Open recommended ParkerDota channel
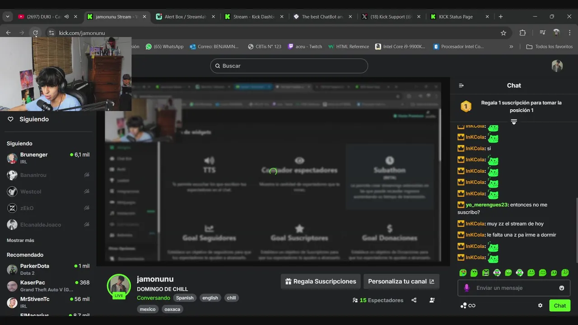This screenshot has height=325, width=578. tap(48, 269)
